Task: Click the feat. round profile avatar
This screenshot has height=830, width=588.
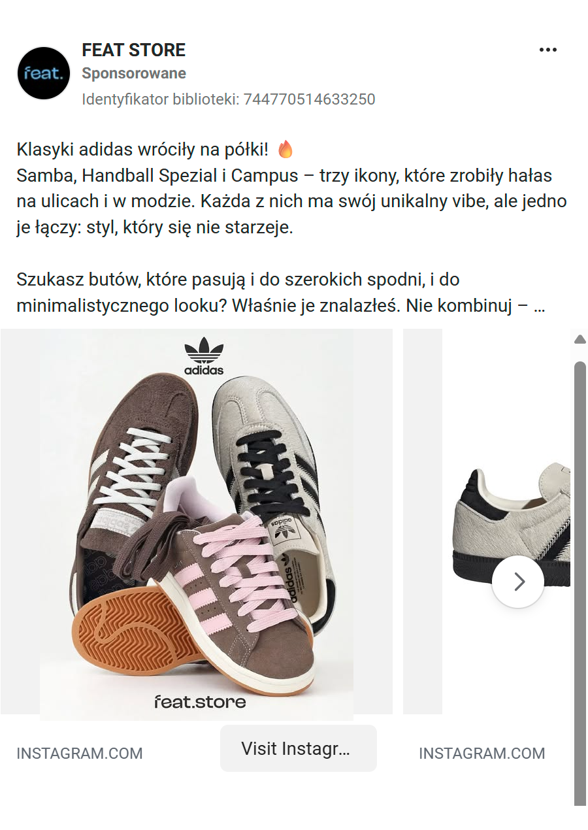Action: click(43, 73)
